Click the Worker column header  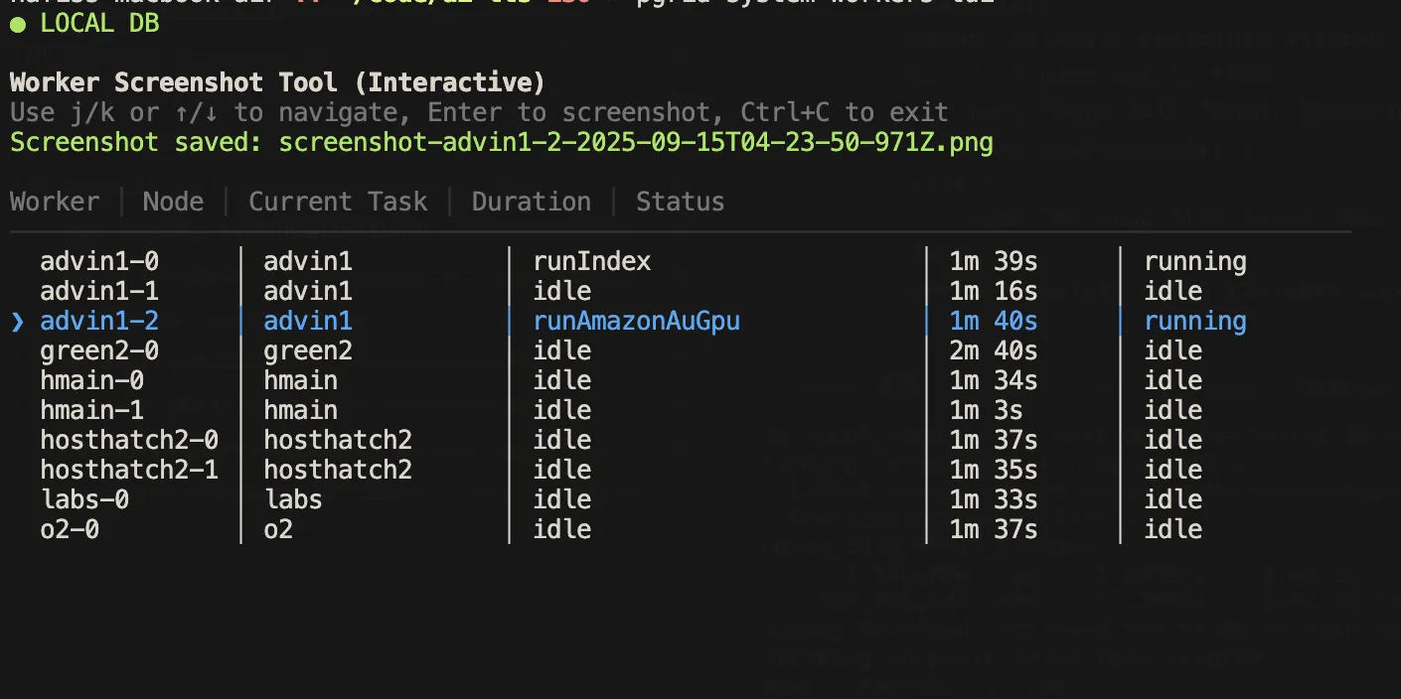[55, 201]
